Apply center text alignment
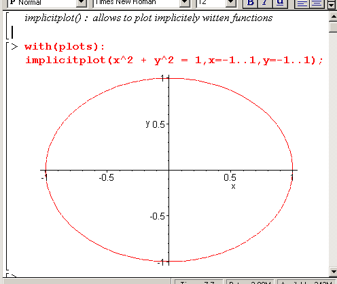 tap(317, 3)
